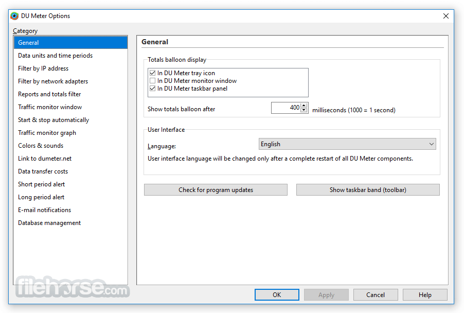Open the Language dropdown
This screenshot has height=313, width=464.
(x=347, y=144)
